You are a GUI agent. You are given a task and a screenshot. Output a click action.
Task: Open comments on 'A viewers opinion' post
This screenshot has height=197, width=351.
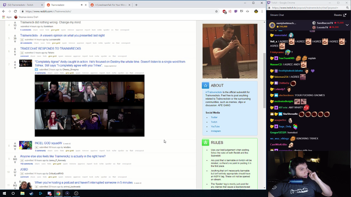pyautogui.click(x=26, y=43)
